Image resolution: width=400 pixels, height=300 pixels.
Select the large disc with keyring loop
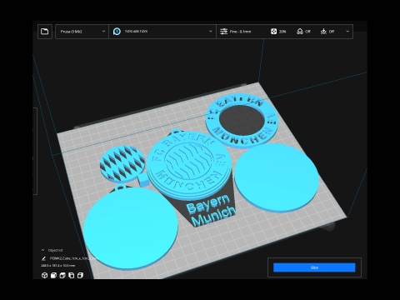[x=131, y=227]
